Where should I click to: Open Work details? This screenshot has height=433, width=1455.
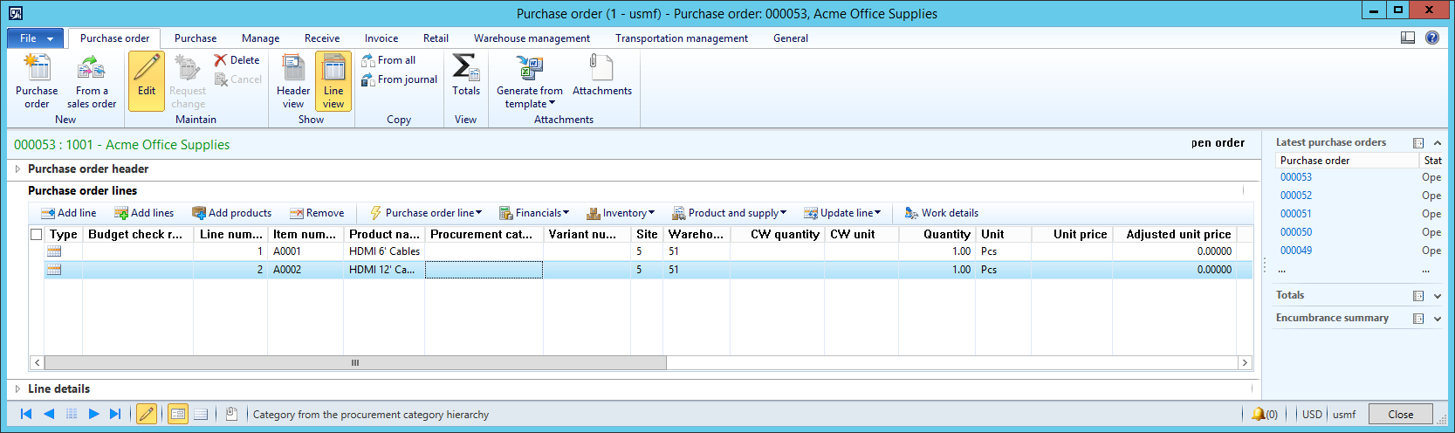(942, 213)
